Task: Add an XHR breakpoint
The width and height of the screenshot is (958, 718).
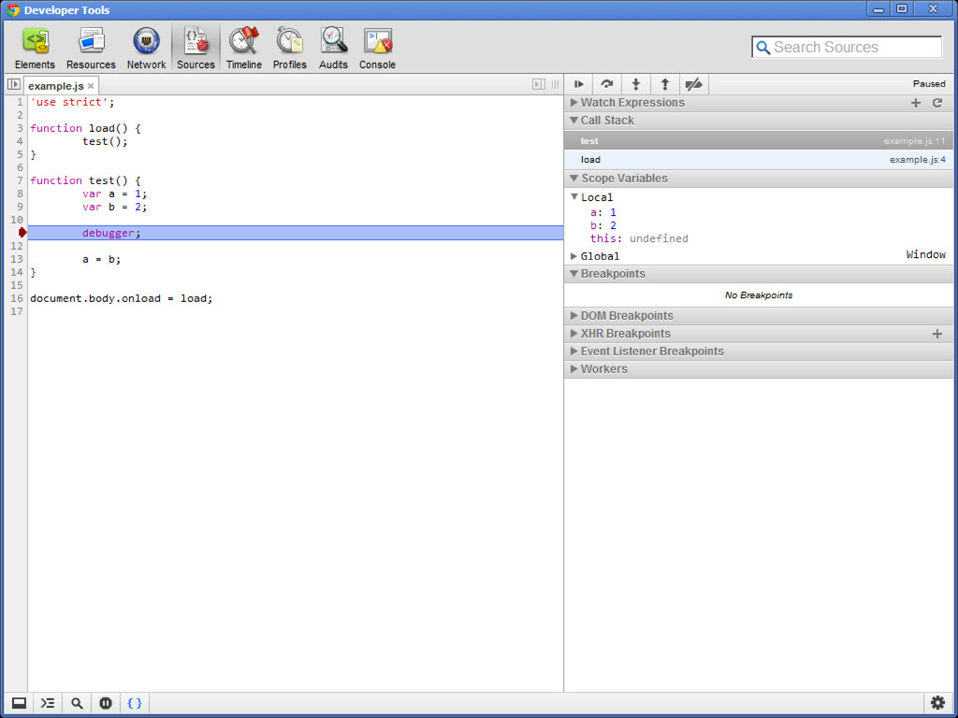Action: (x=937, y=334)
